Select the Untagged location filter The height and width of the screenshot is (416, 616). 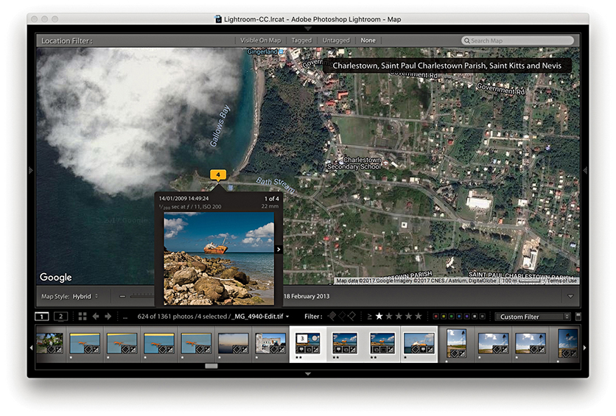(x=337, y=40)
